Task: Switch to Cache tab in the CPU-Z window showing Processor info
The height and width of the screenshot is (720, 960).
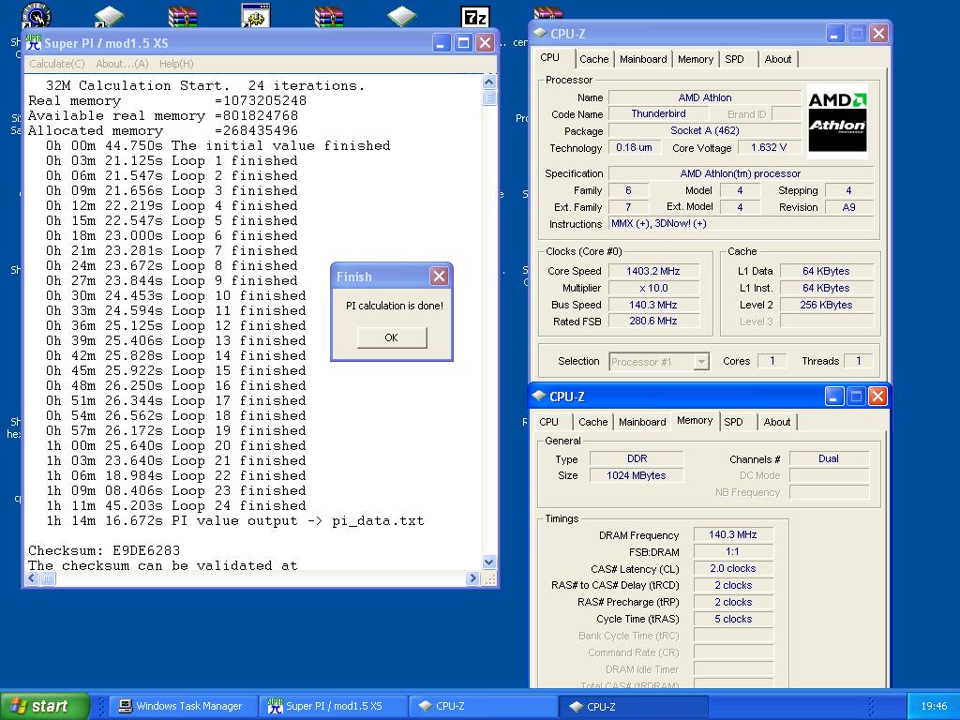Action: click(x=593, y=59)
